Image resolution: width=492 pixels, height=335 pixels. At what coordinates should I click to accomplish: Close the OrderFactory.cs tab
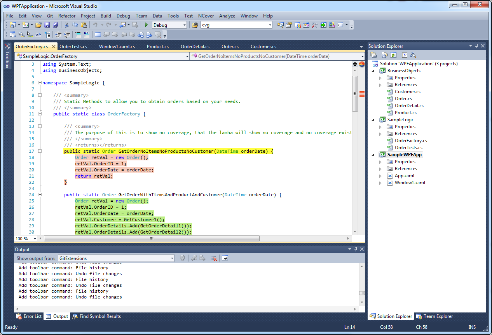pyautogui.click(x=54, y=47)
